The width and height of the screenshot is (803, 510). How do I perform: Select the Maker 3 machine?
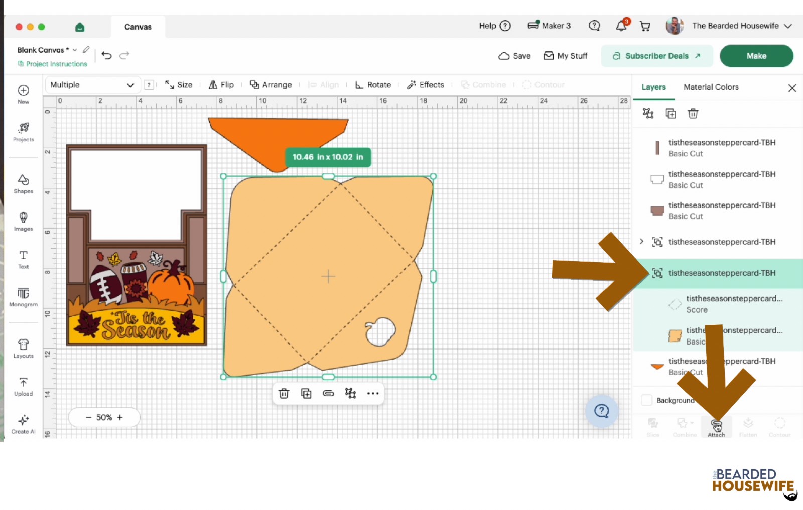point(549,26)
